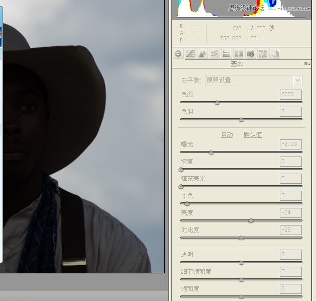Screen dimensions: 316x301
Task: Open the Snapshots tab icon
Action: [x=275, y=54]
